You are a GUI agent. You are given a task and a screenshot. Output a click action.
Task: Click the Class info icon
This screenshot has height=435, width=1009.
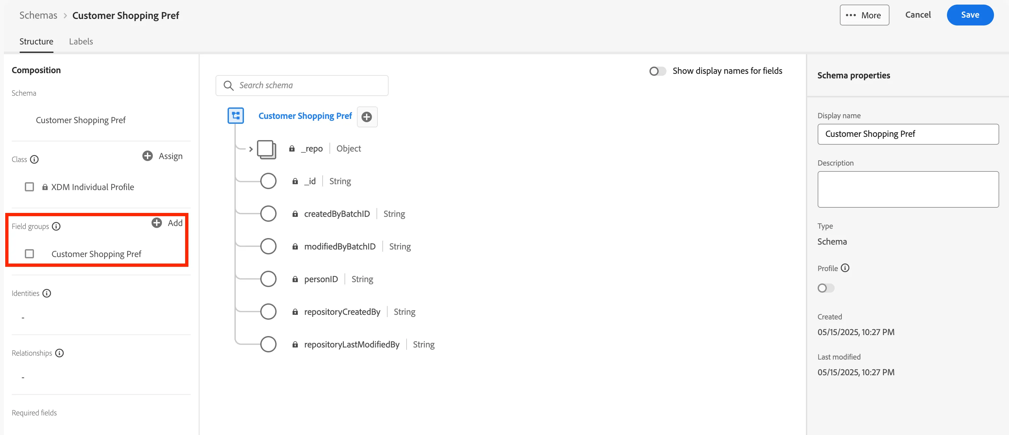coord(35,159)
